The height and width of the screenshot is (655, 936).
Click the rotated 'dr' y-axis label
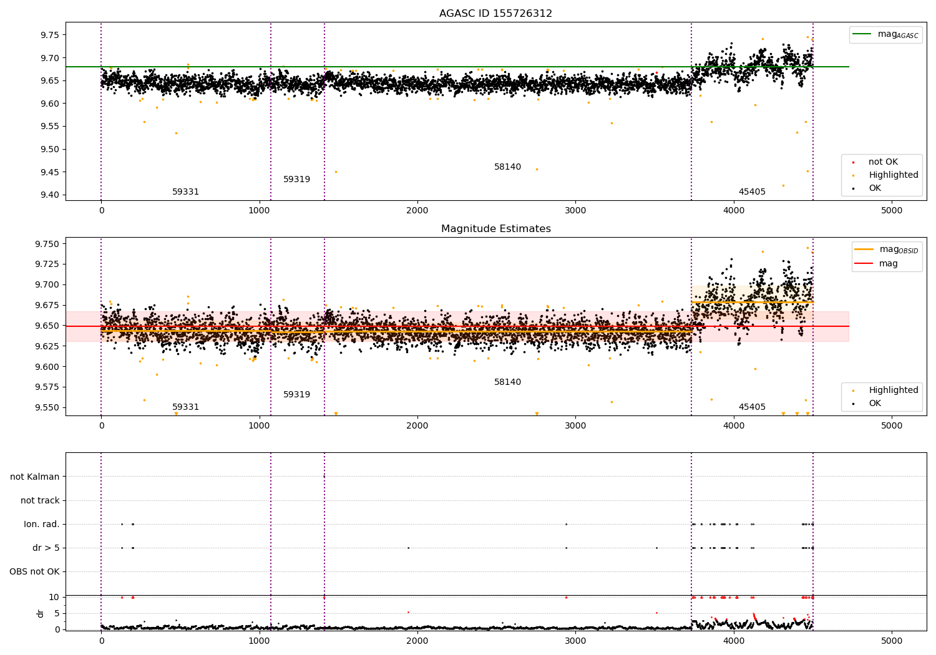pos(41,613)
